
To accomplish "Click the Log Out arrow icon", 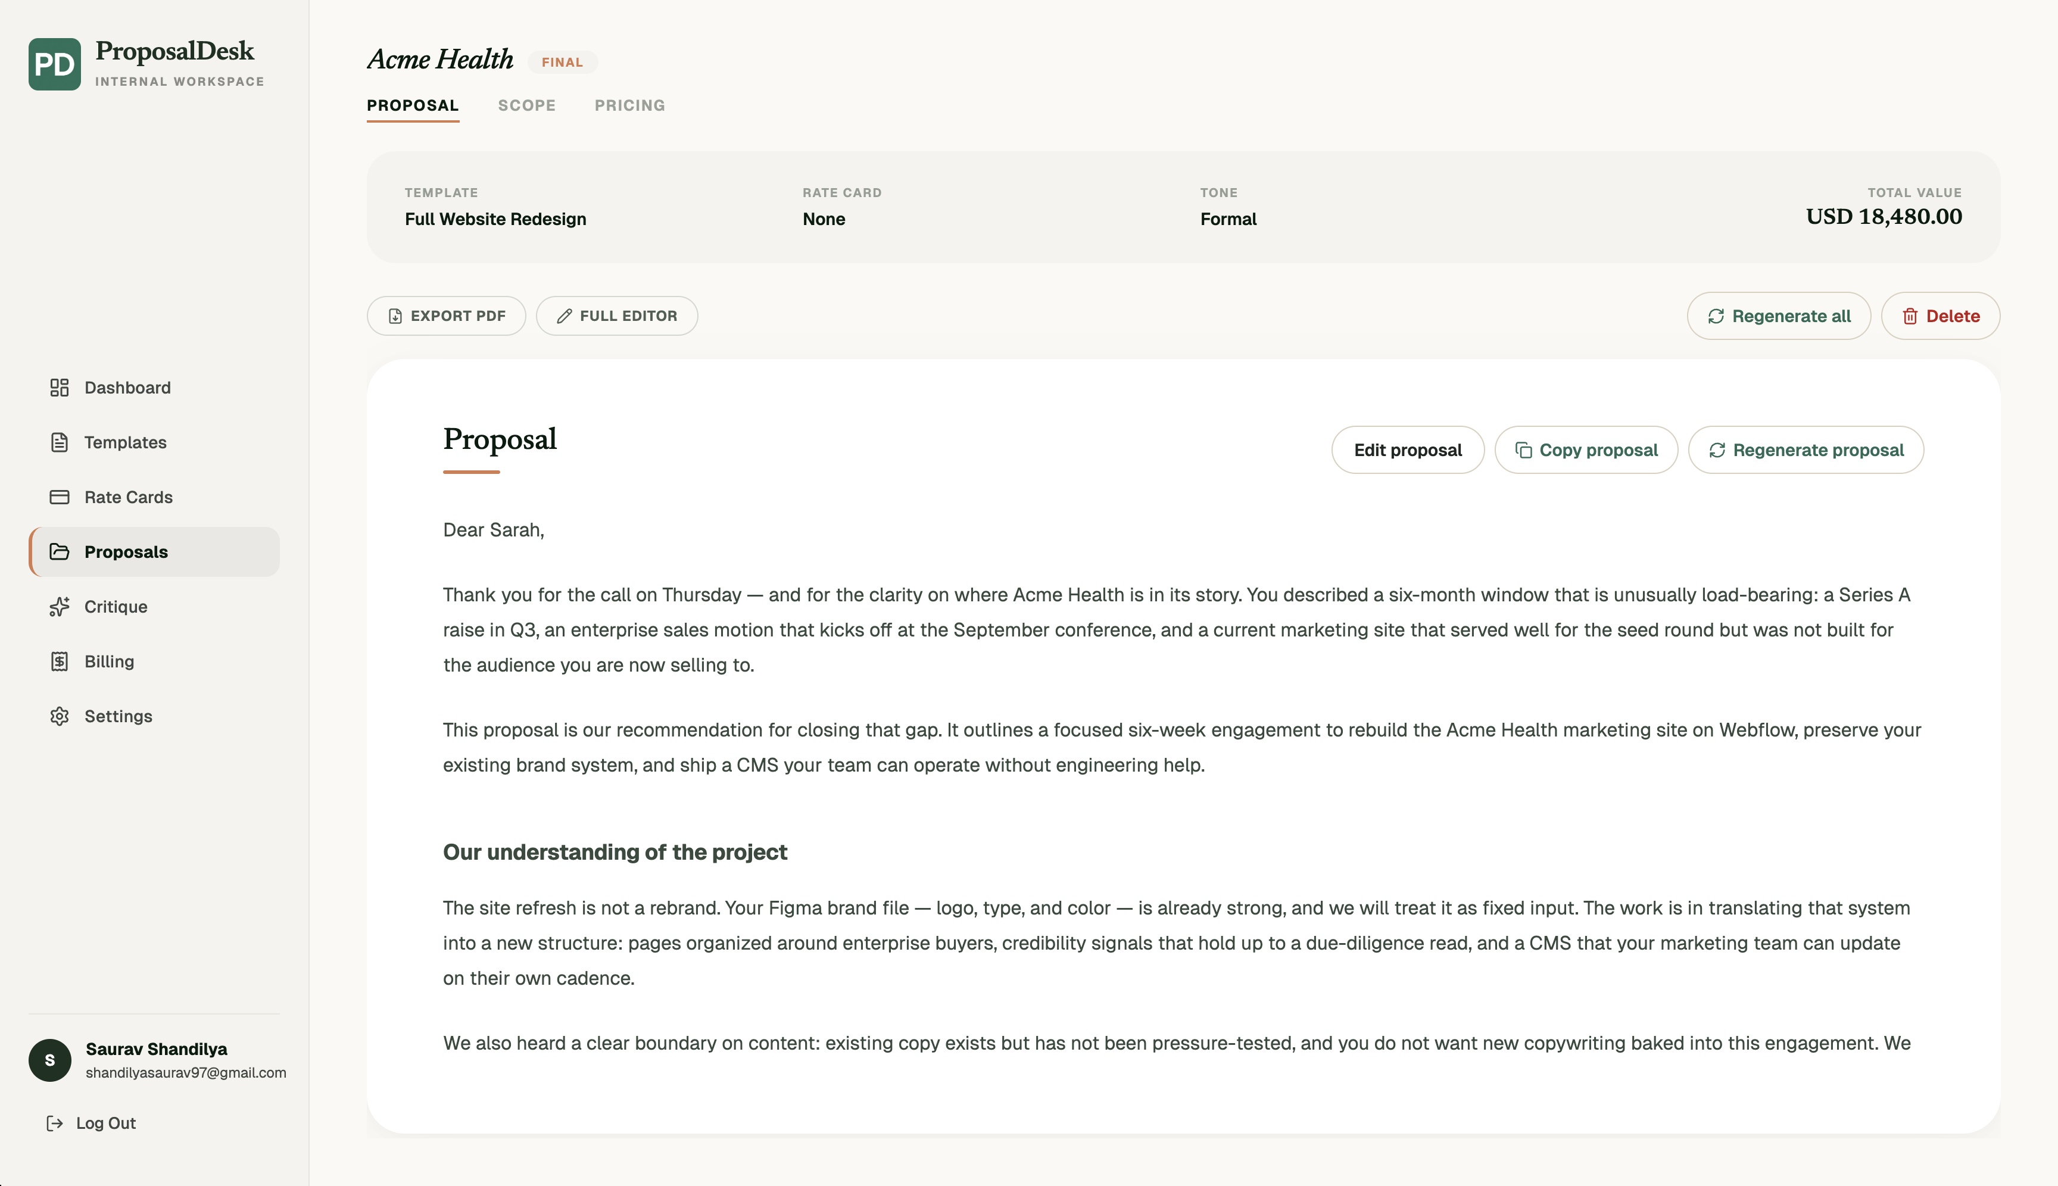I will 55,1123.
